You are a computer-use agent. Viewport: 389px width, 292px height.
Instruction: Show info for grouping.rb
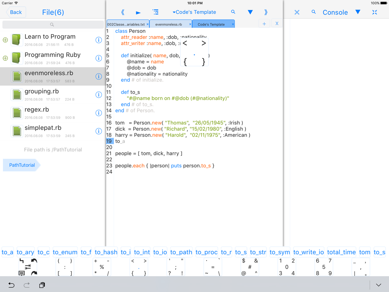coord(99,95)
